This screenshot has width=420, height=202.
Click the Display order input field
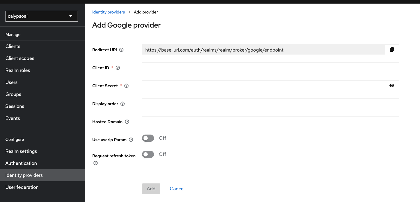[270, 104]
